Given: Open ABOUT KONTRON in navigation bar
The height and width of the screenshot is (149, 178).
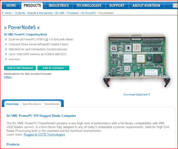Looking at the screenshot, I should coord(146,6).
